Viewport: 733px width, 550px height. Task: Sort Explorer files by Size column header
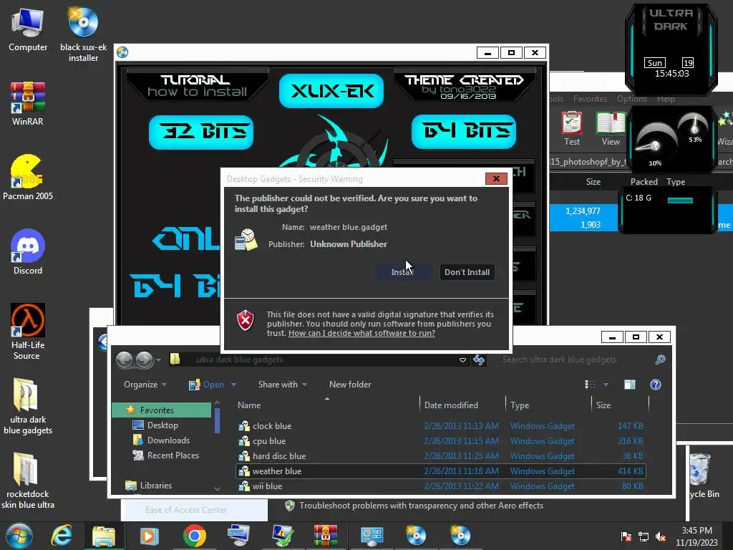[621, 405]
